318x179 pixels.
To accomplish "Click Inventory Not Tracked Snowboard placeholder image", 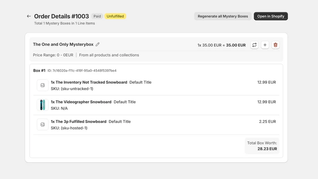I will tap(43, 85).
